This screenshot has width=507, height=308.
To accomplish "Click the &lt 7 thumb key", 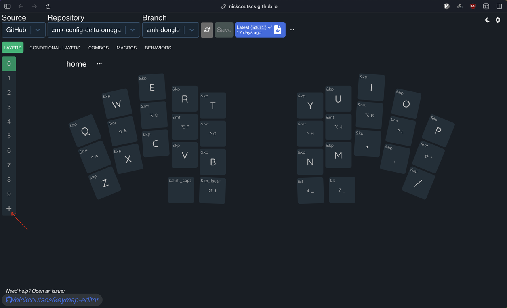I will coord(342,190).
